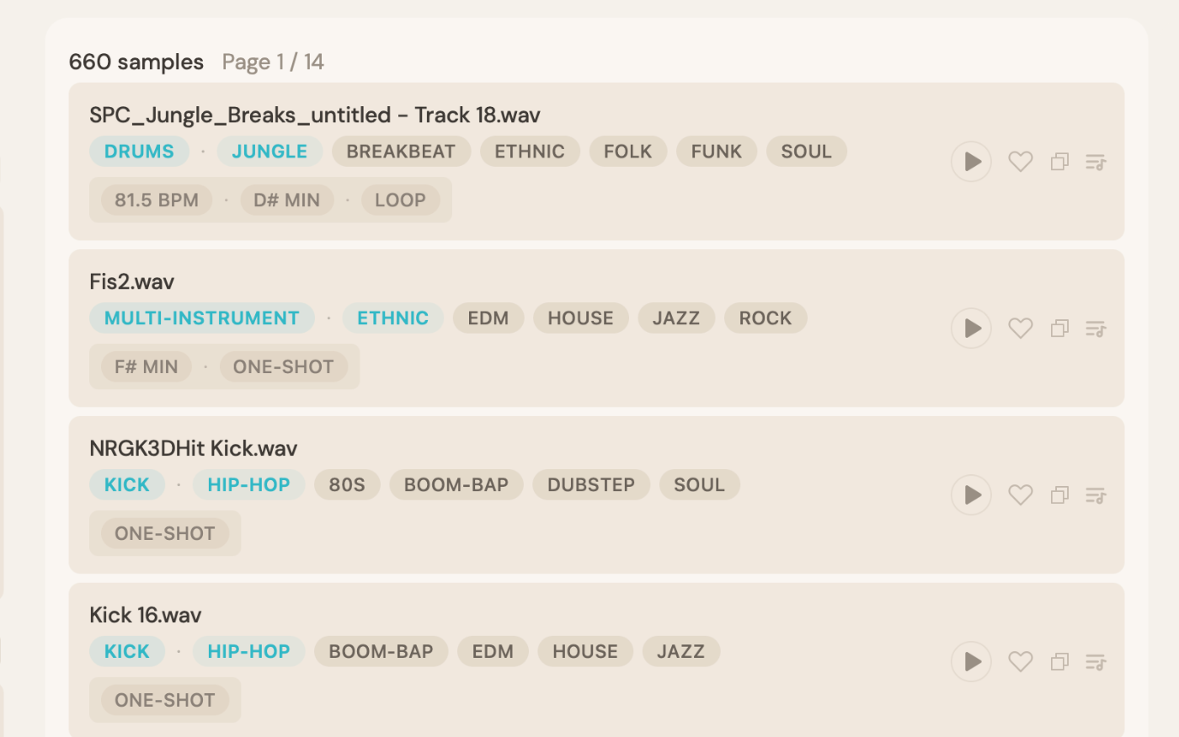
Task: Add Kick 16.wav to playlist icon
Action: [x=1096, y=662]
